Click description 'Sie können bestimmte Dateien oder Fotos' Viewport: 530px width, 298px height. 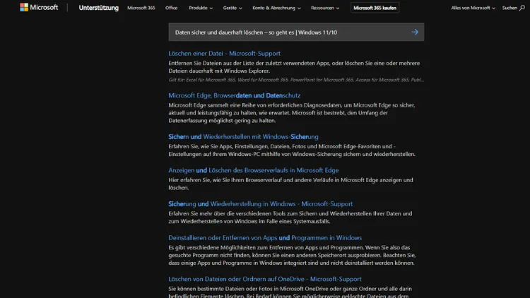pos(290,292)
